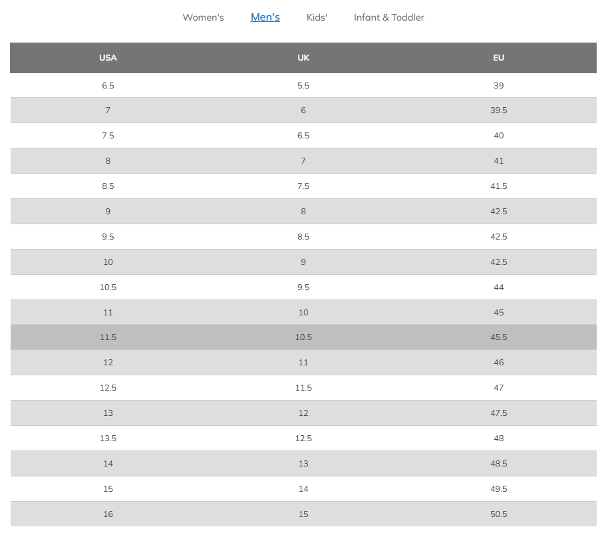604x535 pixels.
Task: Select the UK 10.5 cell
Action: click(303, 337)
